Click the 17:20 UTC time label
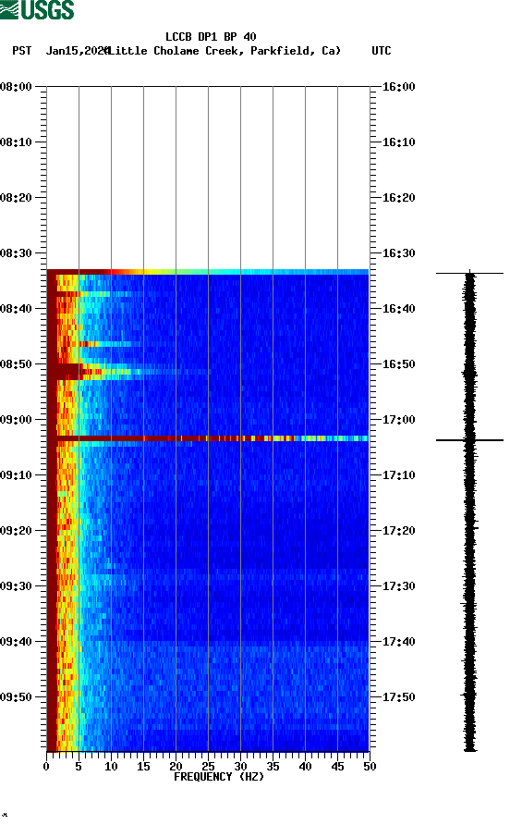The width and height of the screenshot is (510, 825). tap(398, 530)
